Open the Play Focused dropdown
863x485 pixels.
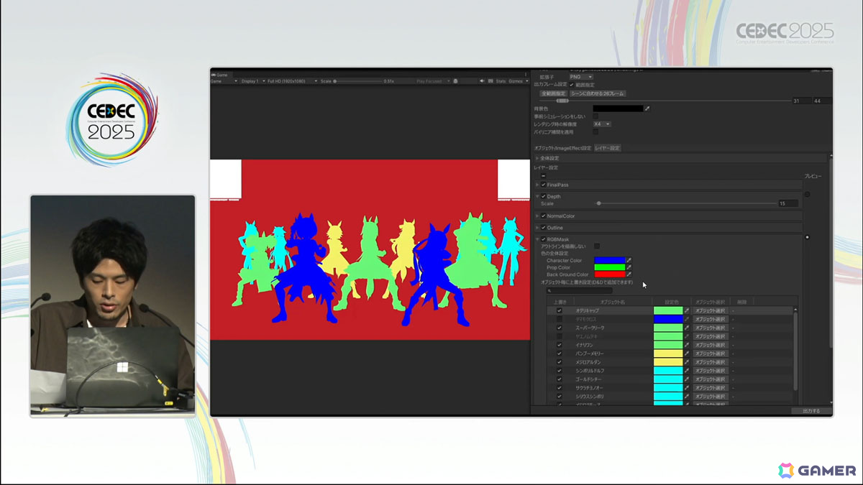(x=434, y=81)
